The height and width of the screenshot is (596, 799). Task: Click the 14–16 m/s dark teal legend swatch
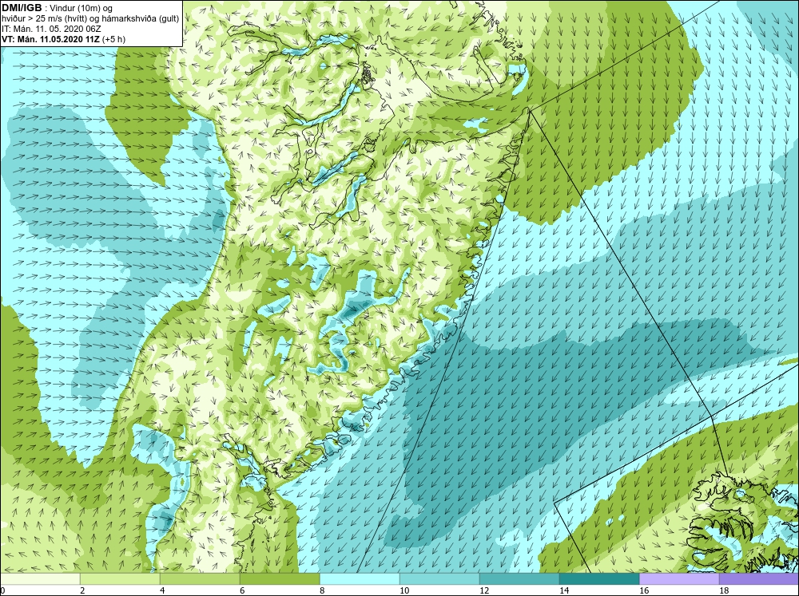(x=599, y=578)
